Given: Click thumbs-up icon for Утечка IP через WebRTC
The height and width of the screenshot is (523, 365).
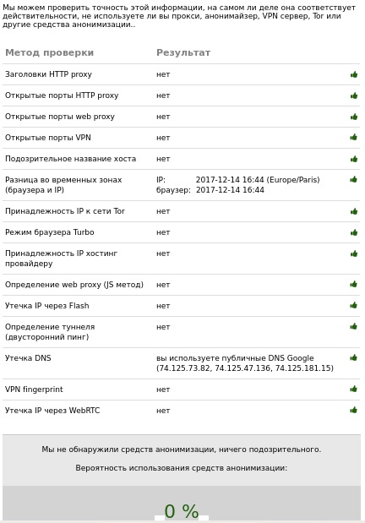Looking at the screenshot, I should point(354,410).
